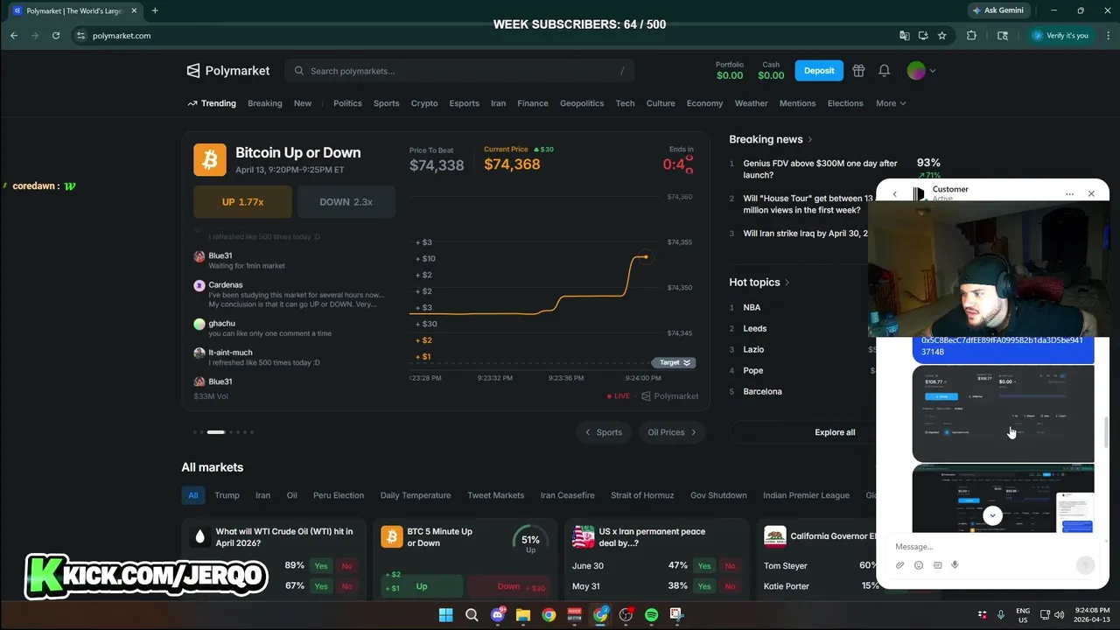Click Explore all button
Image resolution: width=1120 pixels, height=630 pixels.
[835, 432]
